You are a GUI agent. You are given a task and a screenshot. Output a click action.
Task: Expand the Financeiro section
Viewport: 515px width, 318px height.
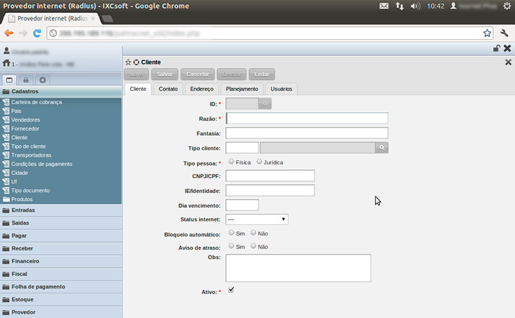click(x=61, y=261)
